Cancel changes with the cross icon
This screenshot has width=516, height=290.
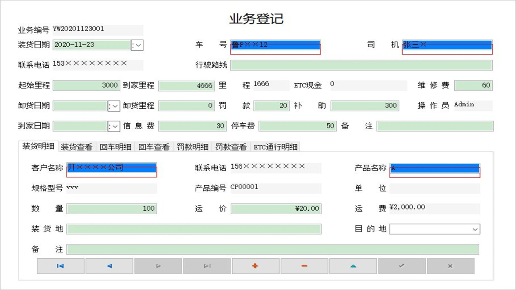[451, 266]
